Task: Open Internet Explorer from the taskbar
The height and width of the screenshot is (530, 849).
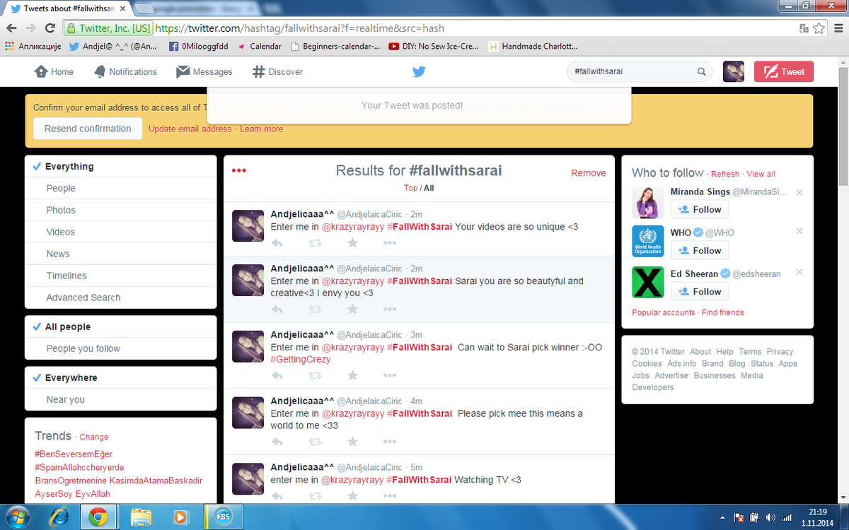Action: 57,517
